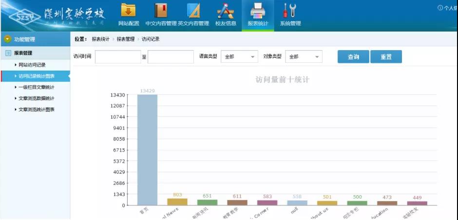Viewport: 458px width, 220px height.
Task: Click the school logo emblem
Action: point(25,17)
